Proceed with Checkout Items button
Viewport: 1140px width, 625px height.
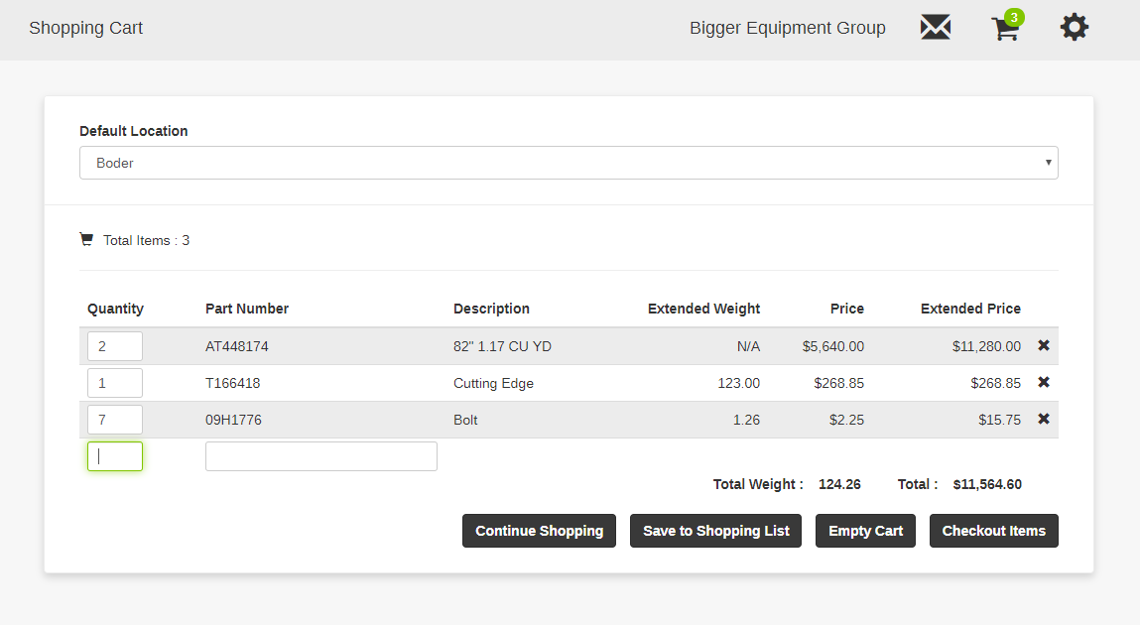pos(993,531)
